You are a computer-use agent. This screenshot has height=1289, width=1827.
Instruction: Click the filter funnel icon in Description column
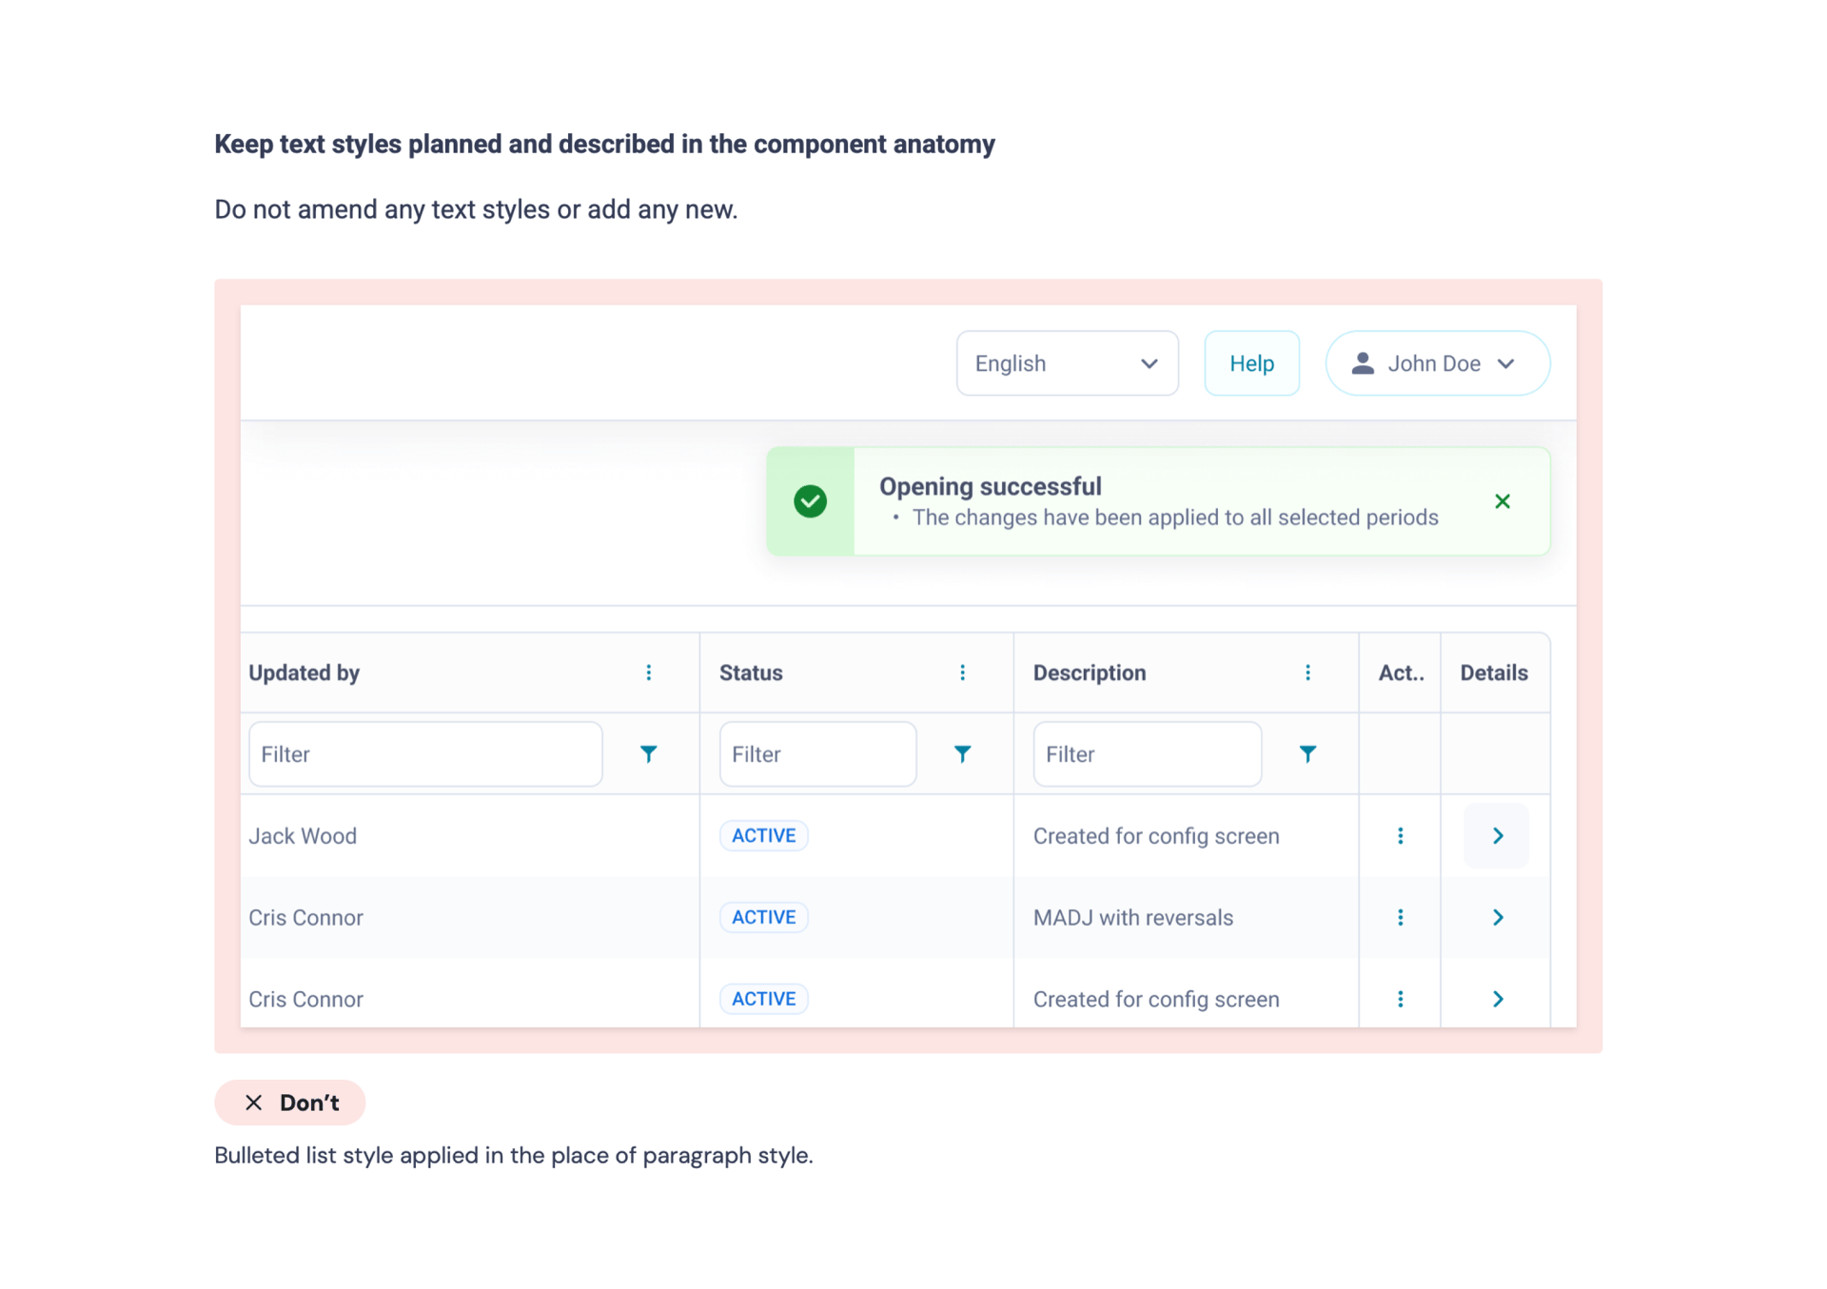[1307, 753]
